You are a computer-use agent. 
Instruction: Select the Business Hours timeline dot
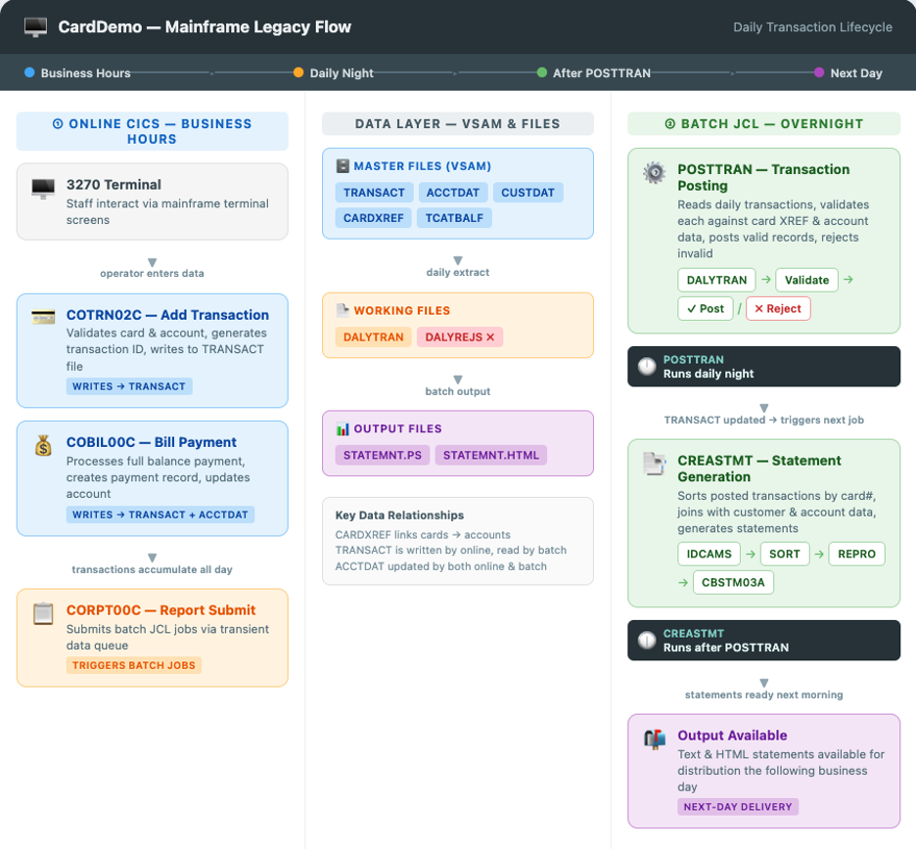coord(29,72)
